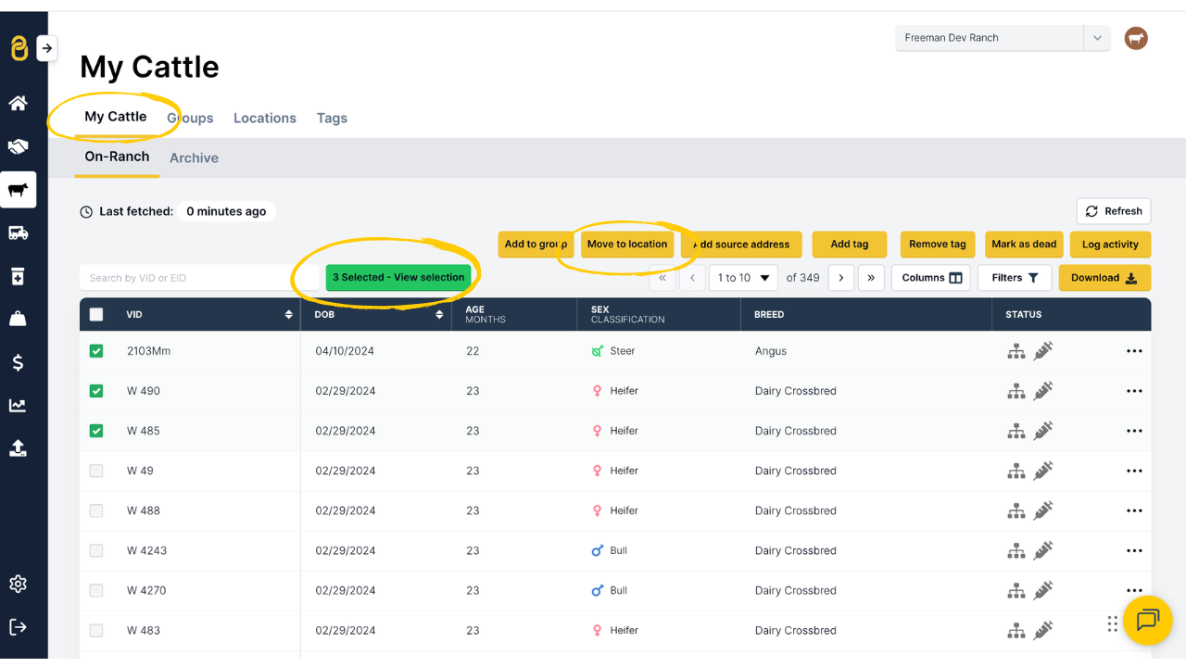The width and height of the screenshot is (1186, 667).
Task: Click the syringe icon for 2103Mm
Action: pos(1043,351)
